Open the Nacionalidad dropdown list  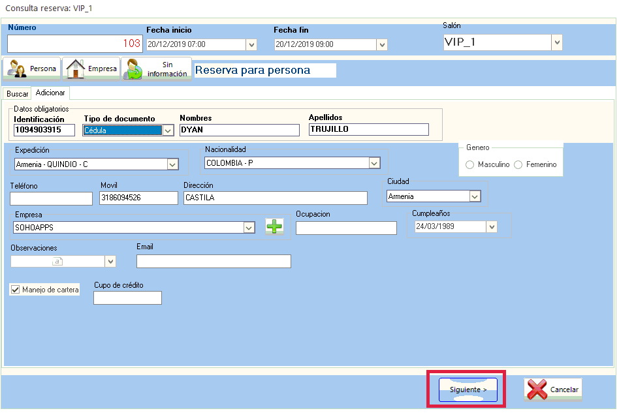point(374,163)
